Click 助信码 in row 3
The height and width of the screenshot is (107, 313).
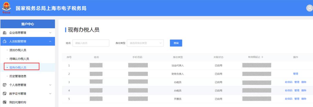point(288,82)
